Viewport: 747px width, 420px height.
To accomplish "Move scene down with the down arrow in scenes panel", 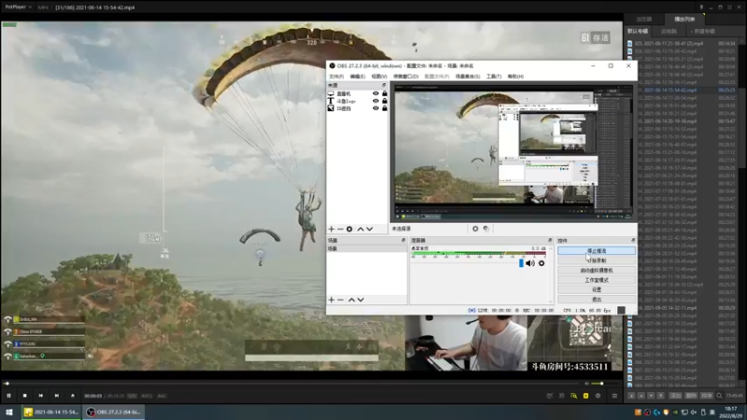I will tap(360, 300).
